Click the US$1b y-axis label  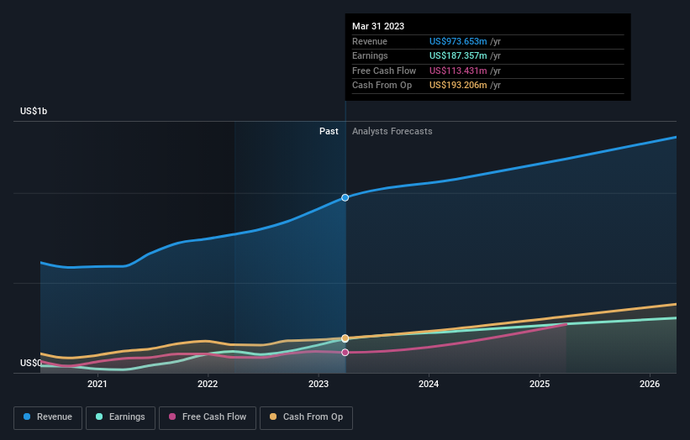pos(34,111)
